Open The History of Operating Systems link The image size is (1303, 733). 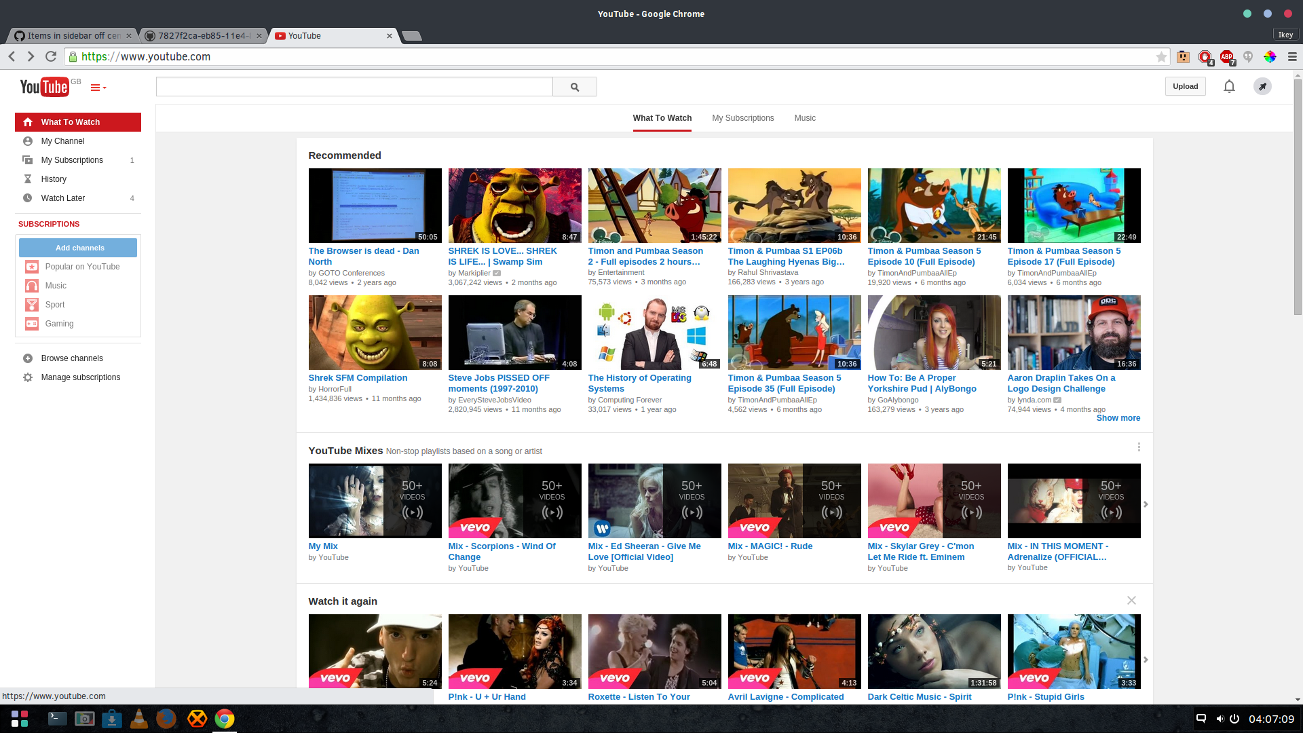639,383
